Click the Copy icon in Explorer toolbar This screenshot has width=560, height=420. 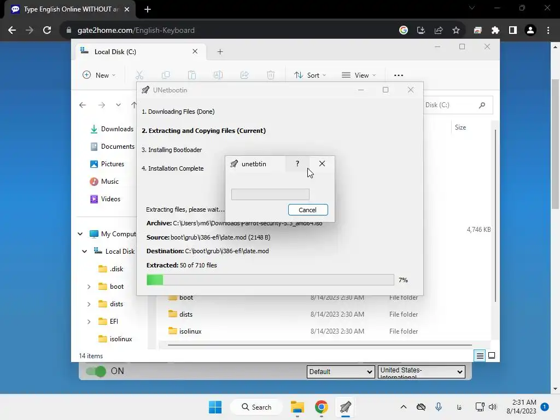165,75
